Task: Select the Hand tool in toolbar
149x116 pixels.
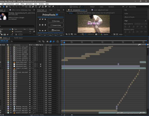Action: 7,7
